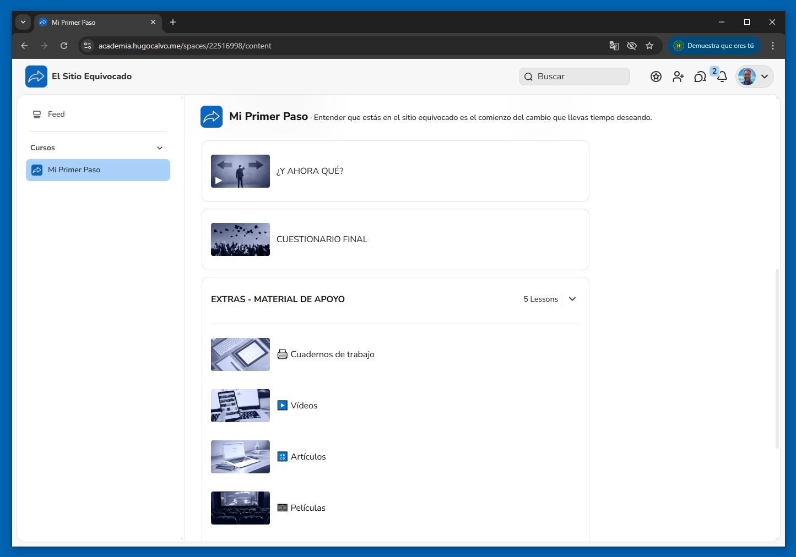Open the ¿Y AHORA QUÉ? lesson

(396, 171)
